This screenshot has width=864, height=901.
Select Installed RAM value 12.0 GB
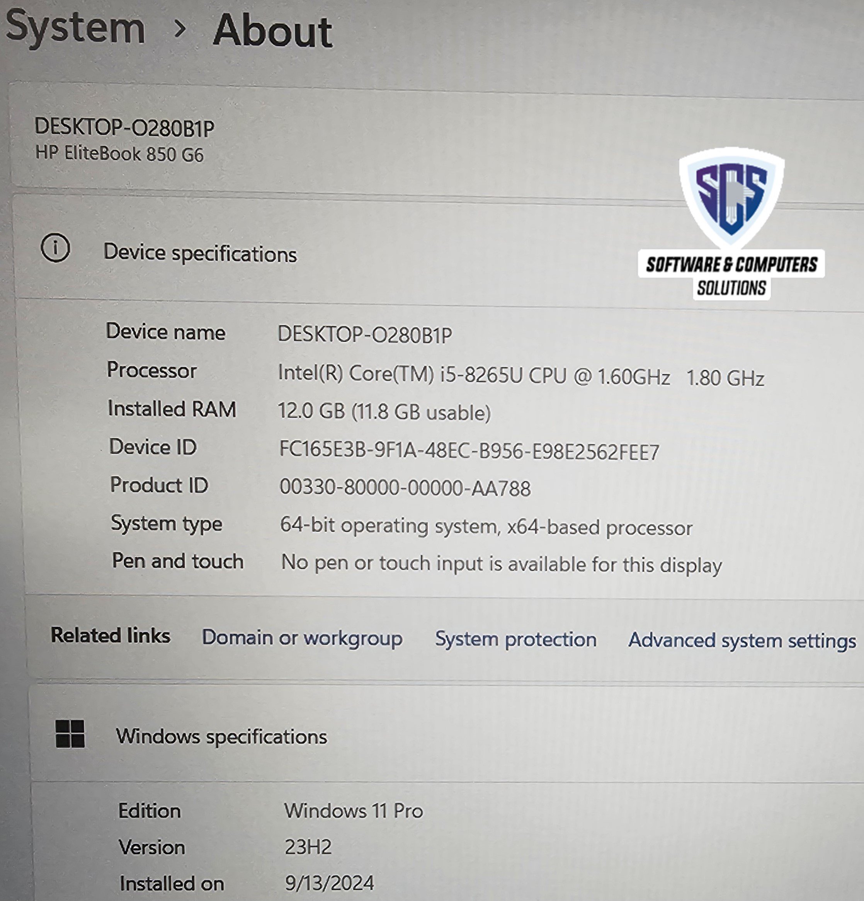tap(384, 411)
